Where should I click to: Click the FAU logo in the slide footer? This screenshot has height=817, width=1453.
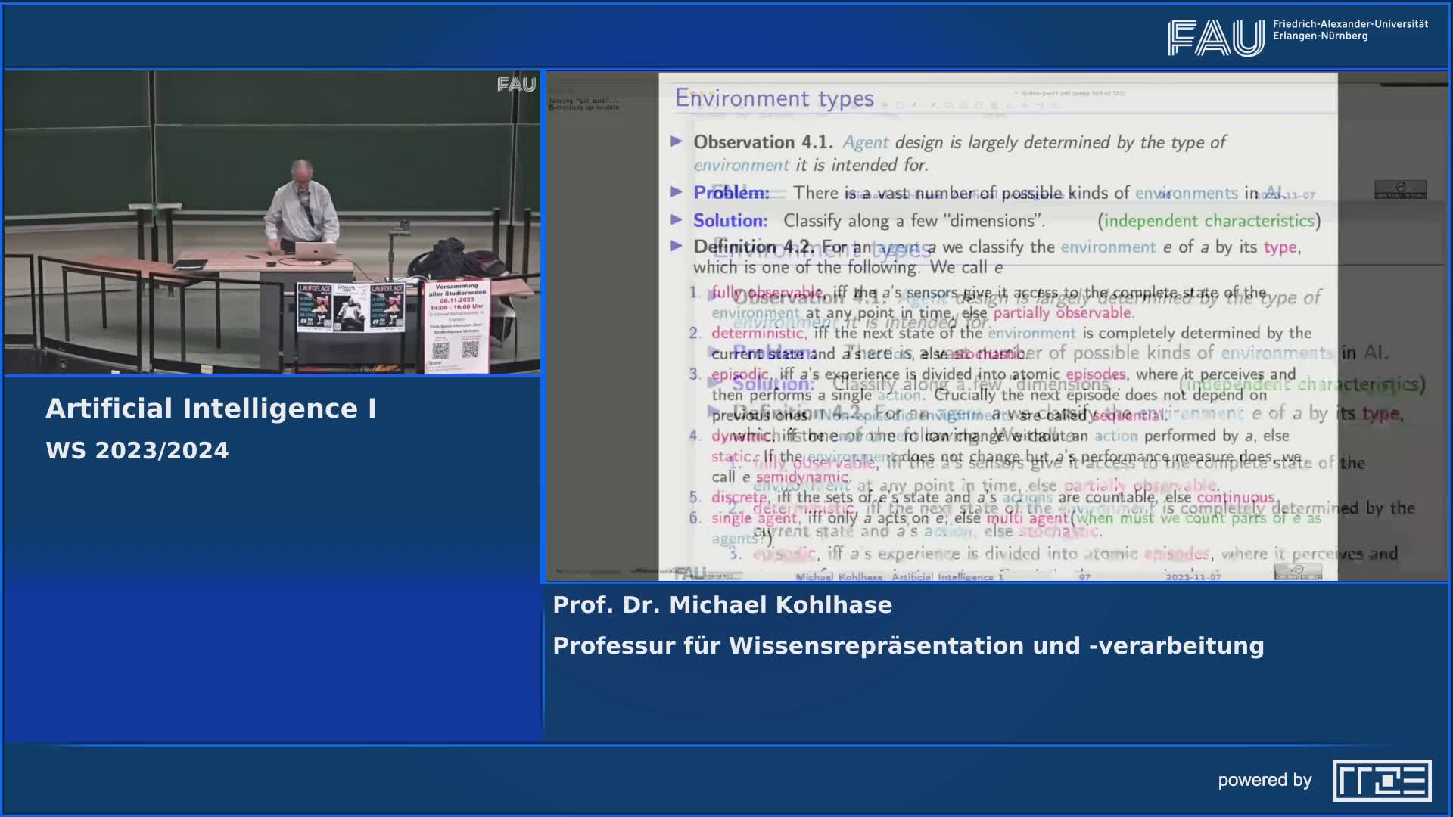click(x=689, y=574)
